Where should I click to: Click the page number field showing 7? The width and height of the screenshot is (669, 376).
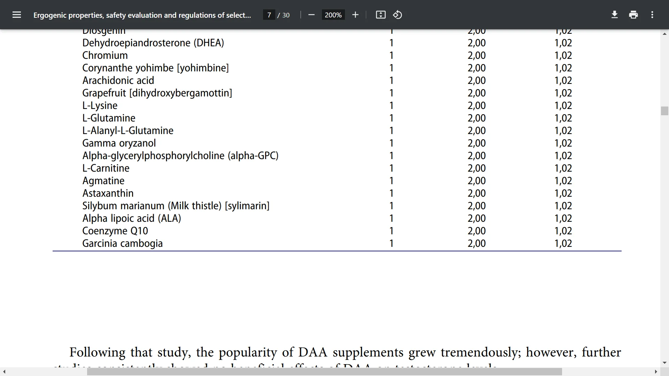click(269, 15)
